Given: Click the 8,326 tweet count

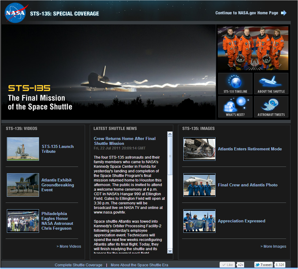Looking at the screenshot, I should (280, 265).
